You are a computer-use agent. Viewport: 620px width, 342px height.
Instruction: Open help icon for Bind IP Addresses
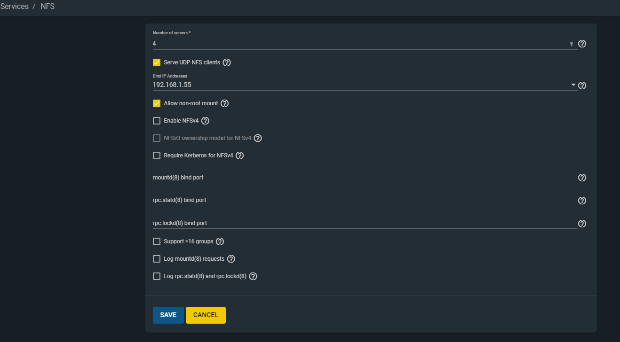582,85
